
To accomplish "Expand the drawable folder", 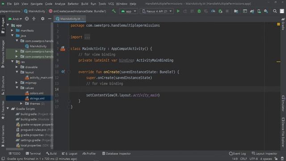I will coord(17,67).
